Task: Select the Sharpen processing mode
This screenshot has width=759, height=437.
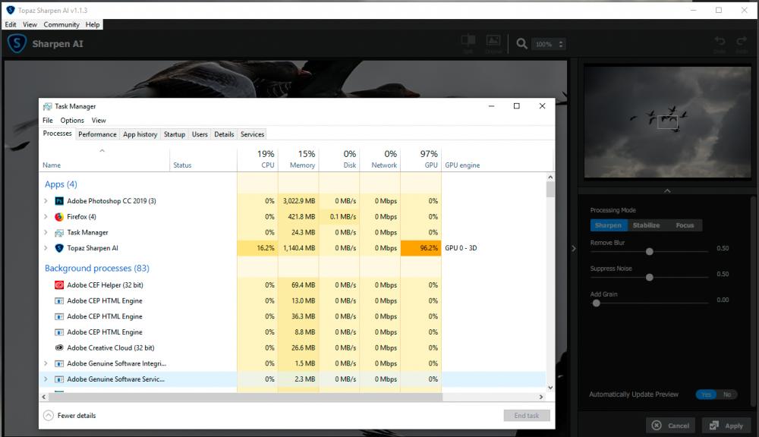Action: point(609,225)
